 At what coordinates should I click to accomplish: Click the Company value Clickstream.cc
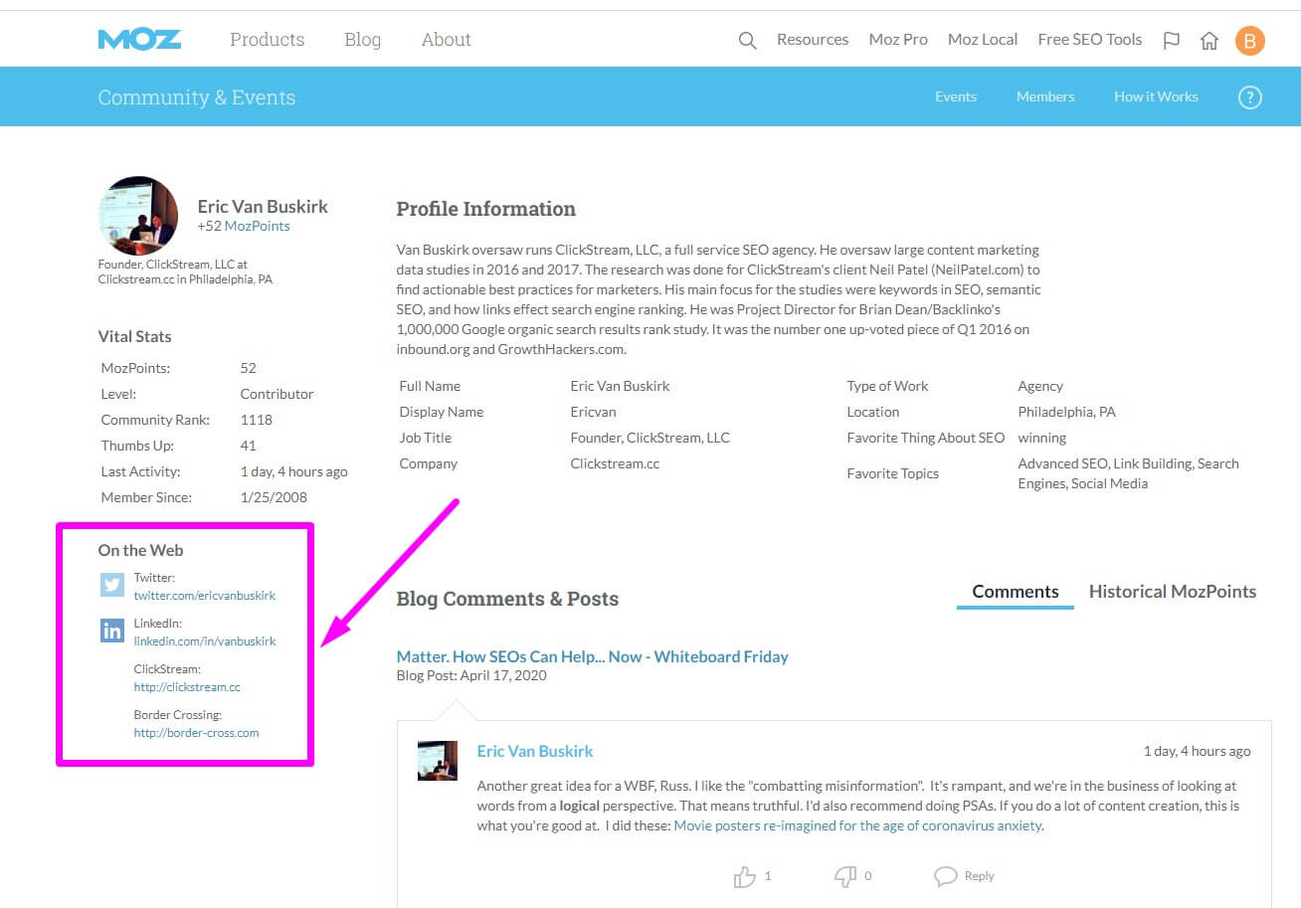coord(615,463)
